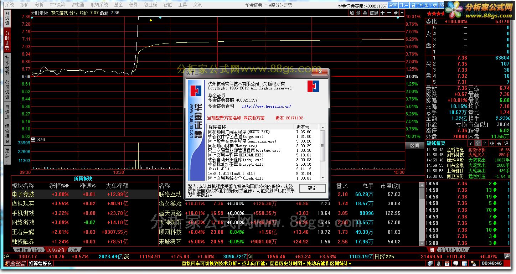The image size is (516, 274).
Task: Click the 大单净额 column header
Action: coord(117,186)
